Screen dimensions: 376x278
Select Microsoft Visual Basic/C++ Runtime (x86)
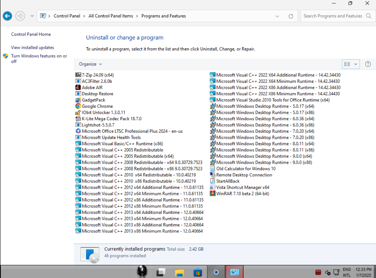(x=119, y=143)
